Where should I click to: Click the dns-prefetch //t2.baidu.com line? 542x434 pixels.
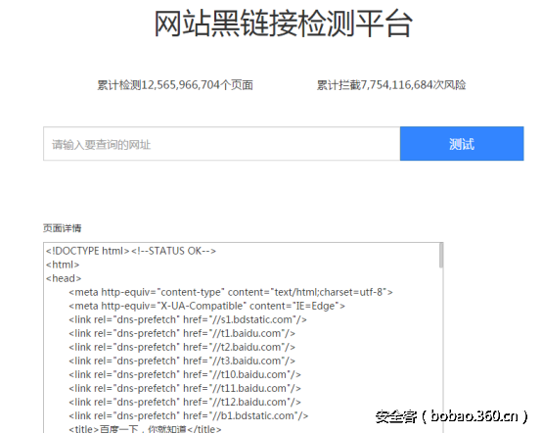tap(182, 347)
